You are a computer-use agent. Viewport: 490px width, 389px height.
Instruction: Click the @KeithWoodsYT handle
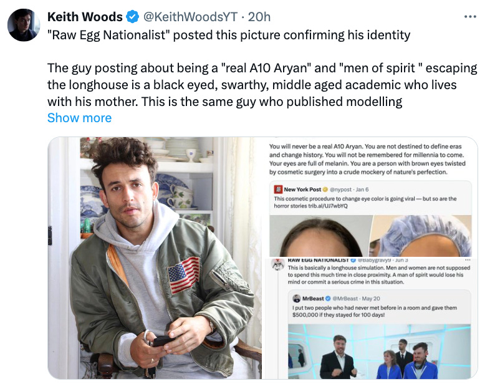(x=190, y=17)
